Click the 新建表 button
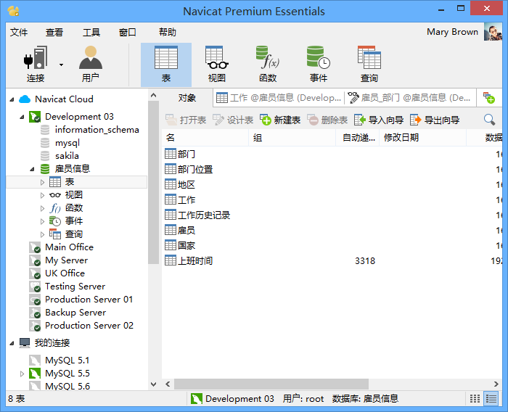Screen dimensions: 508x412 [x=280, y=120]
